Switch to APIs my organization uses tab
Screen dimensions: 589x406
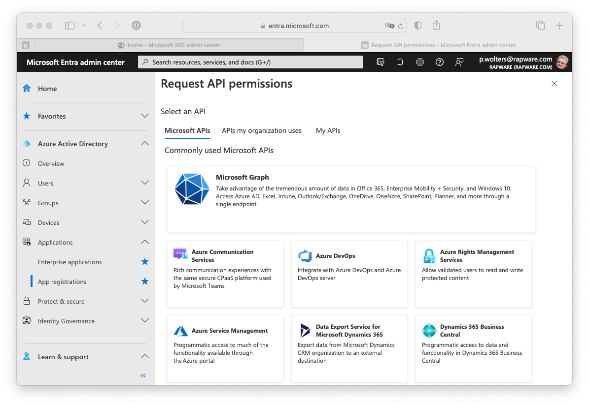pos(261,130)
